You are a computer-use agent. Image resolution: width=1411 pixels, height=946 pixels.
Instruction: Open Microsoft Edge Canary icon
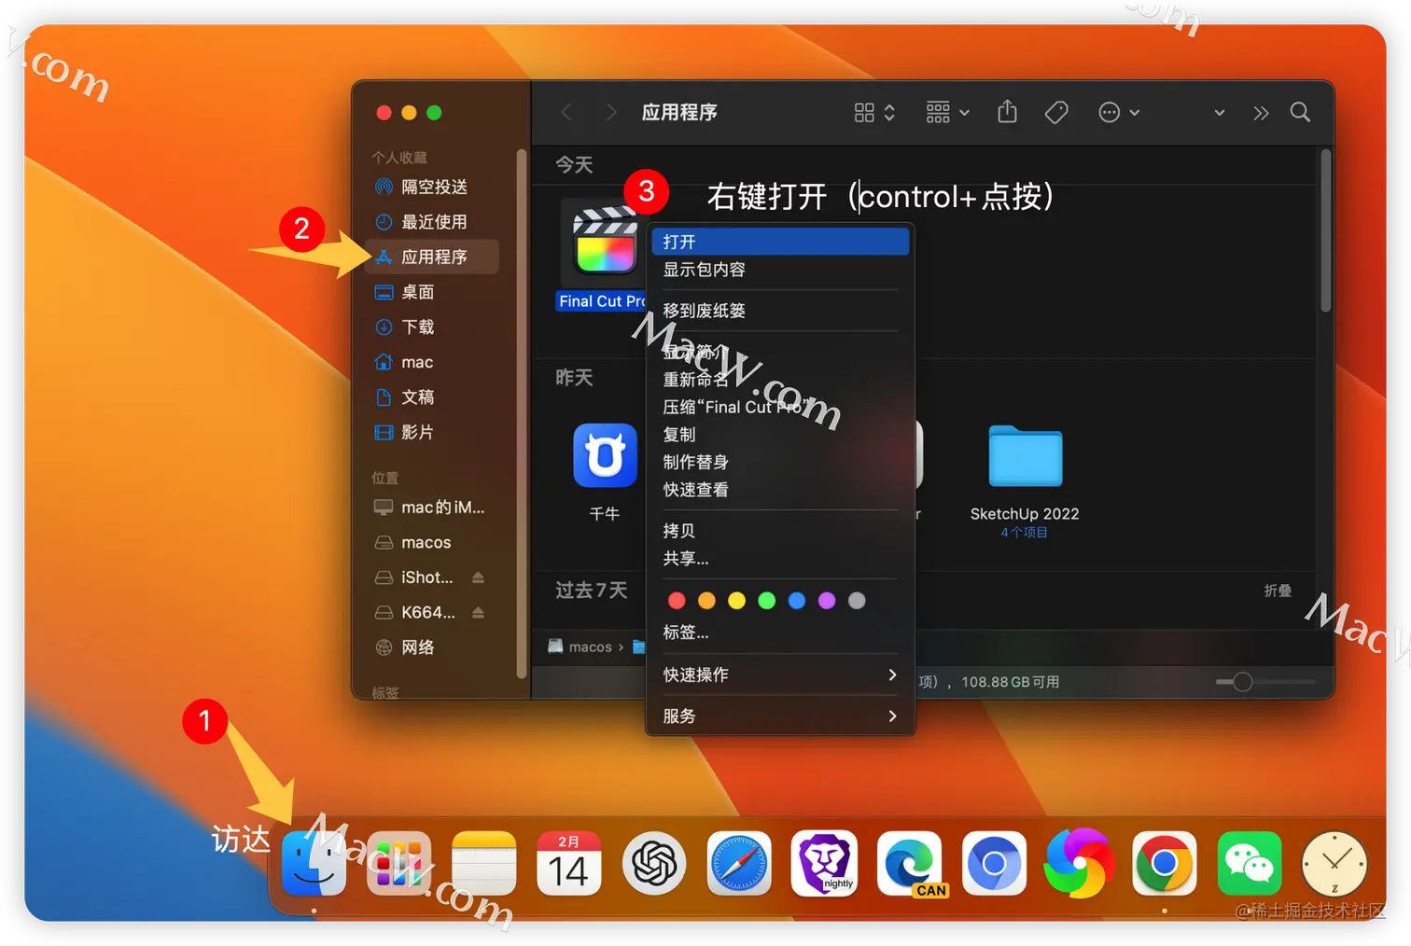click(x=910, y=864)
